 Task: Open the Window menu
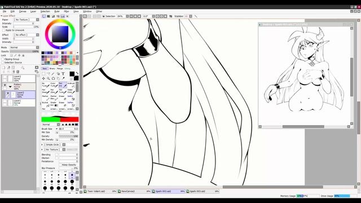point(87,11)
